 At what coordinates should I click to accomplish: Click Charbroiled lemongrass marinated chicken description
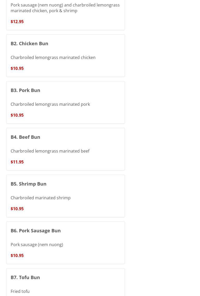53,57
